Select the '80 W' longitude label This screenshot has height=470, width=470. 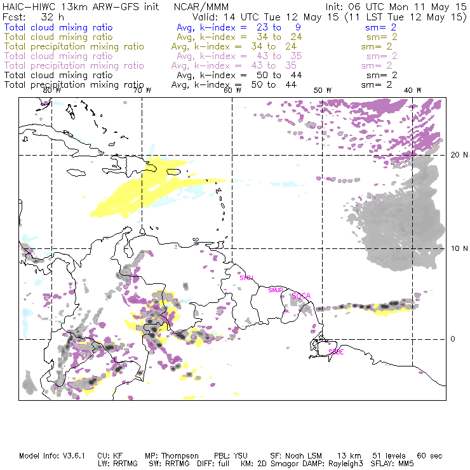[52, 90]
